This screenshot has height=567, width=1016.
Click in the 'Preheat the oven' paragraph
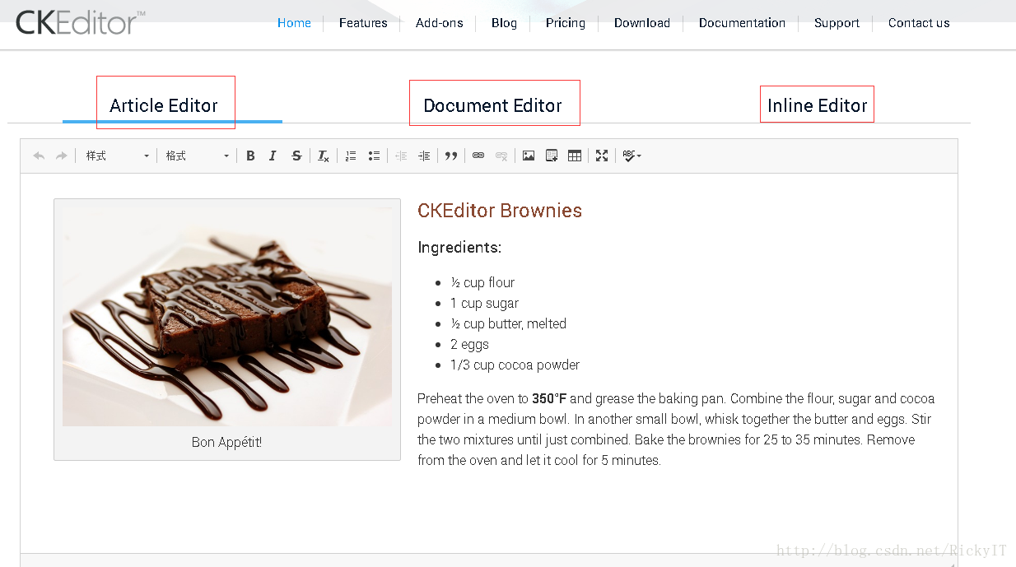676,430
